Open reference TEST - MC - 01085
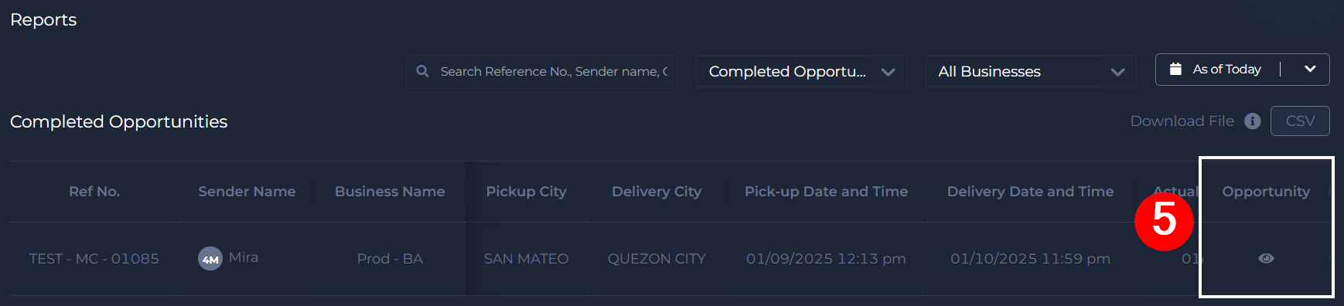 tap(94, 259)
